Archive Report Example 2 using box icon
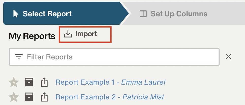 [29, 97]
